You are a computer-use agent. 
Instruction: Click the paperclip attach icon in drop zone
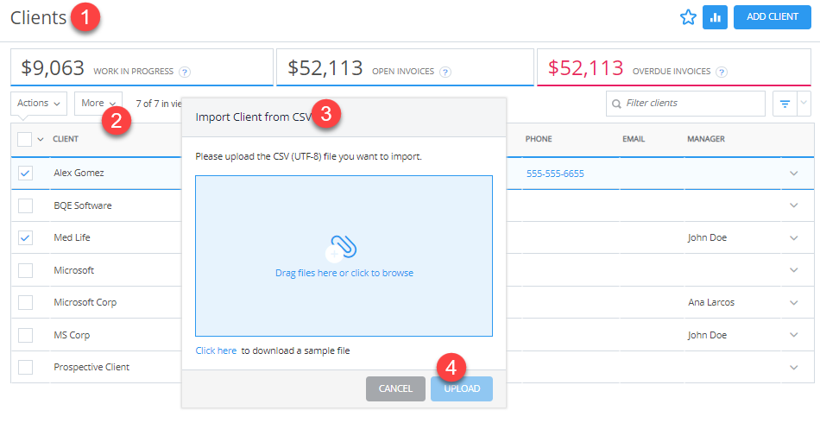pos(343,247)
